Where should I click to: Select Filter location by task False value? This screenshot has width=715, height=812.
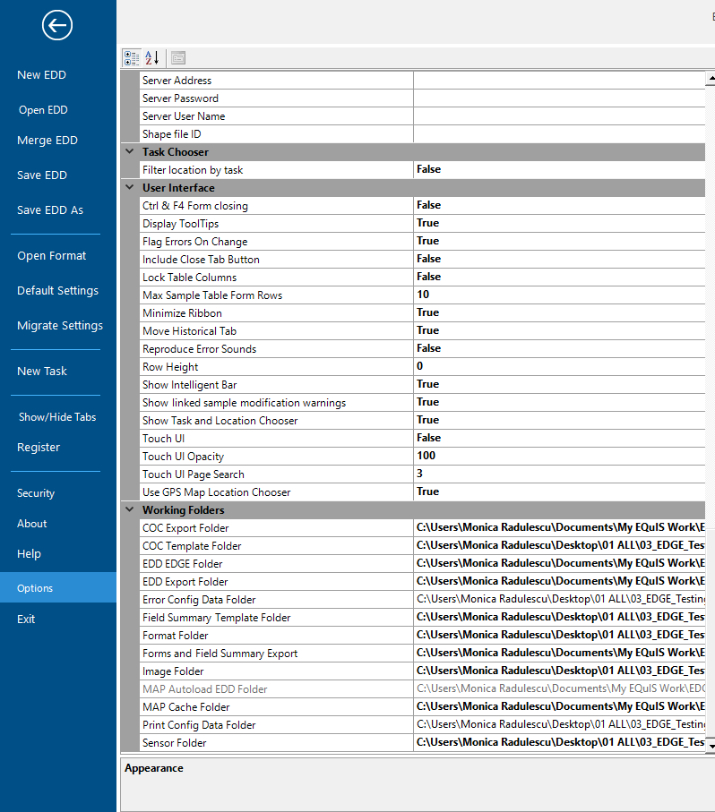[559, 170]
